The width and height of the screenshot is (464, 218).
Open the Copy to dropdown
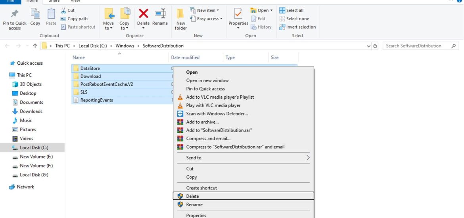point(125,19)
